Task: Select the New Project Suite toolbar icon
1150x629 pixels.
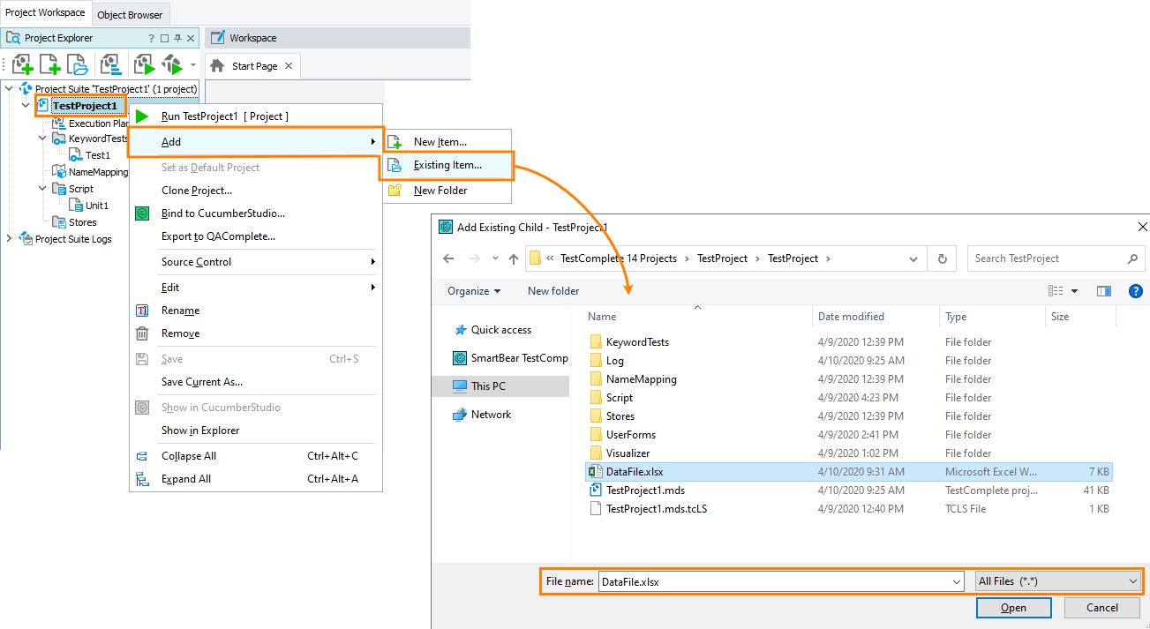Action: (23, 64)
